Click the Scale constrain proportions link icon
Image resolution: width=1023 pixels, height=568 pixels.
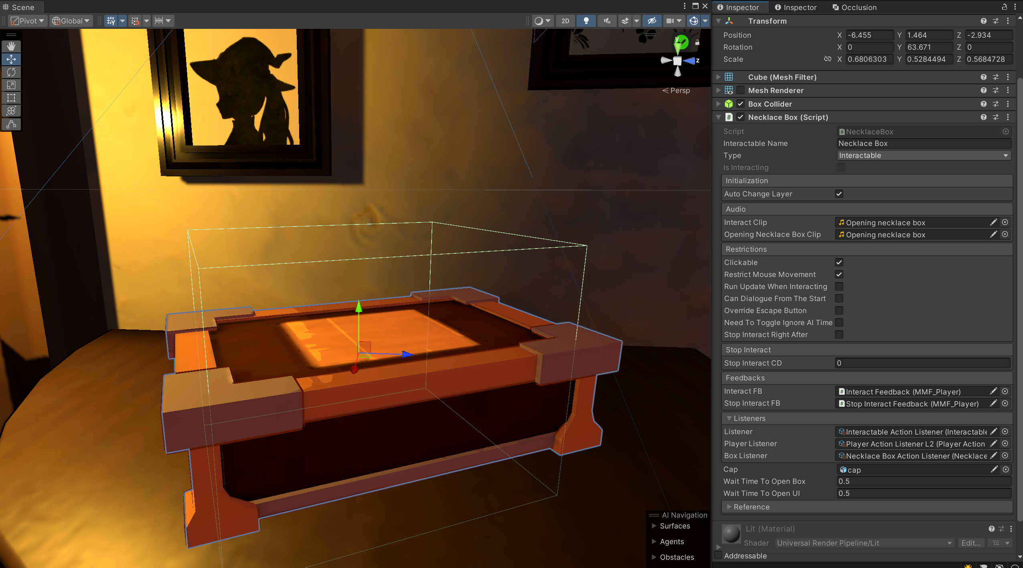[827, 59]
